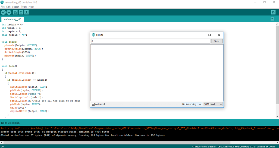Screen dimensions: 279x148
Task: Click 'Sketch uses 1908 bytes' console line
Action: tap(56, 132)
